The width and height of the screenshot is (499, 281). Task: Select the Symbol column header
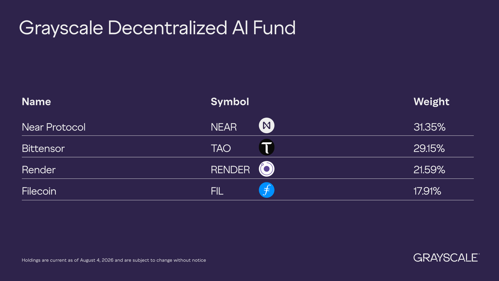tap(230, 102)
